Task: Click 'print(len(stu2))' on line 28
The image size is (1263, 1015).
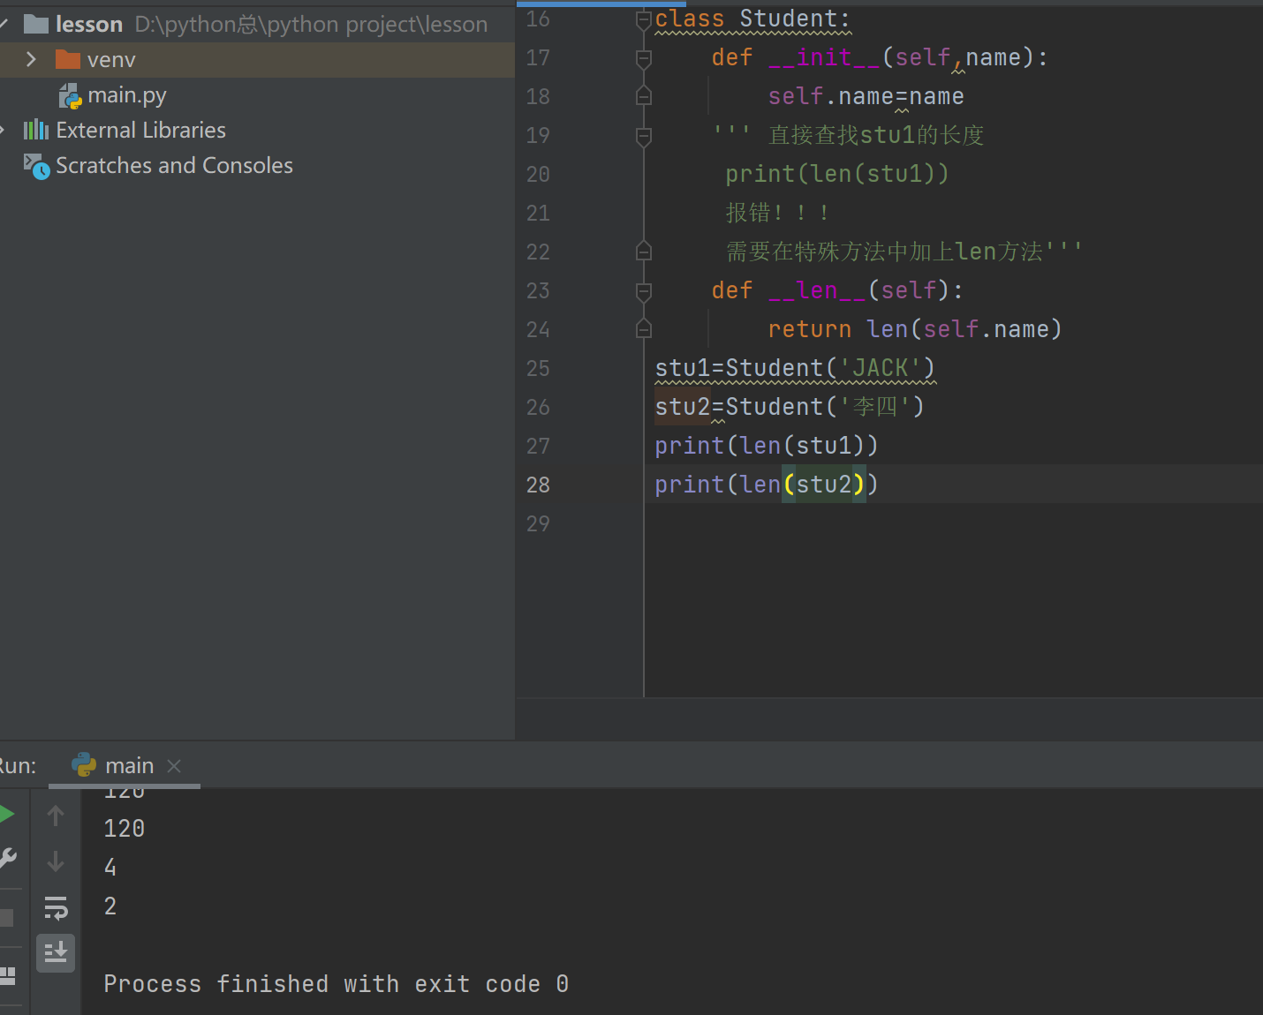Action: point(767,485)
